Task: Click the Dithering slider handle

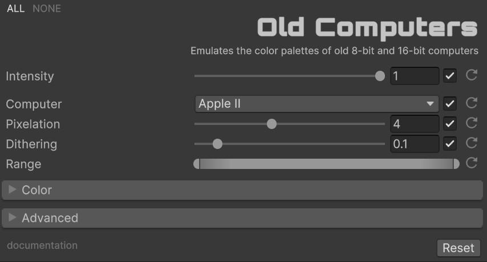Action: [217, 144]
